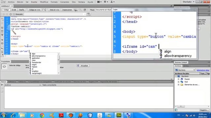
Task: Open the Edición menu
Action: [20, 2]
